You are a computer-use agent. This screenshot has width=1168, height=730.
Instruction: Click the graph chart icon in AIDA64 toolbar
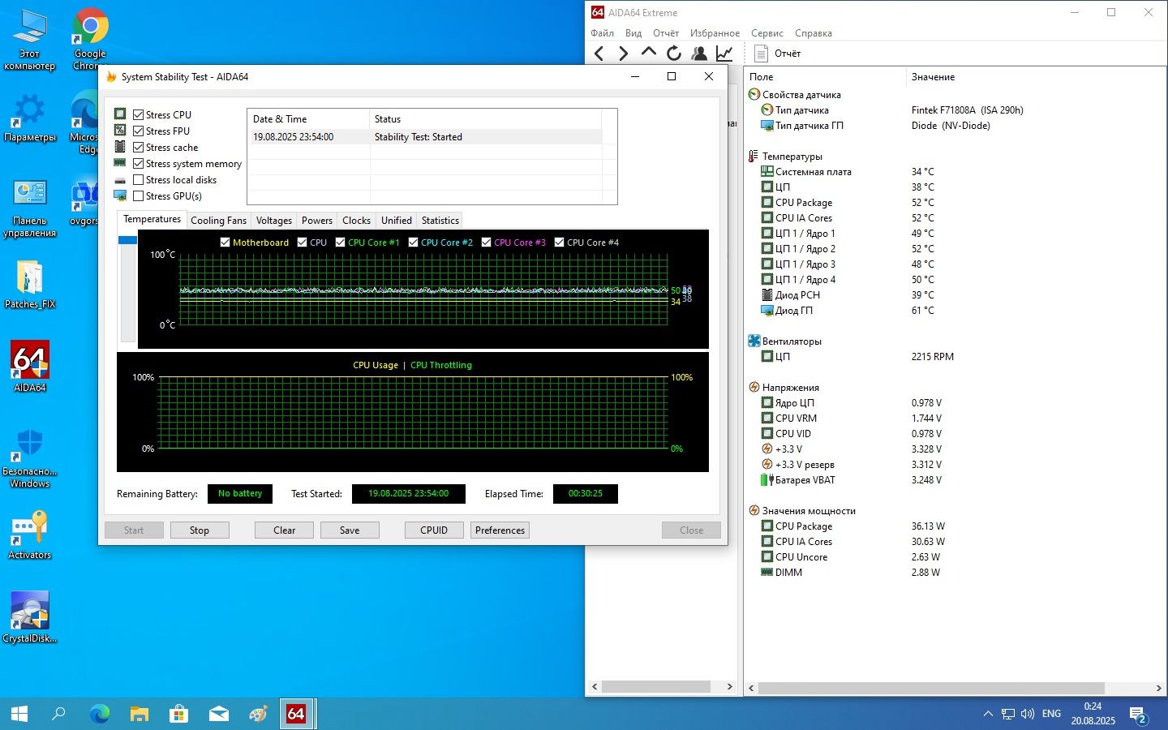(724, 54)
